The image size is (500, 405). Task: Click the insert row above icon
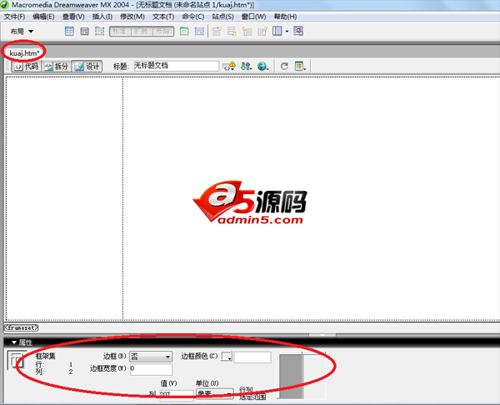click(x=217, y=32)
